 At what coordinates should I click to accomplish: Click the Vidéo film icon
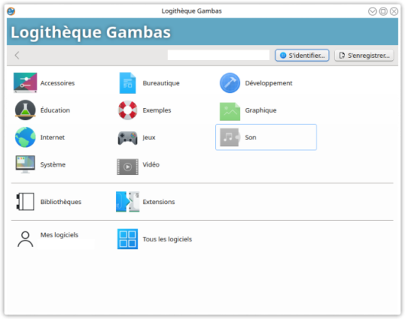[x=127, y=167]
